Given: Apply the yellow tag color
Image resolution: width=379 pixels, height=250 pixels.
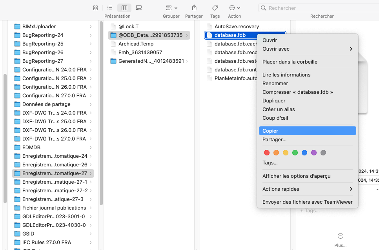Looking at the screenshot, I should coord(286,153).
